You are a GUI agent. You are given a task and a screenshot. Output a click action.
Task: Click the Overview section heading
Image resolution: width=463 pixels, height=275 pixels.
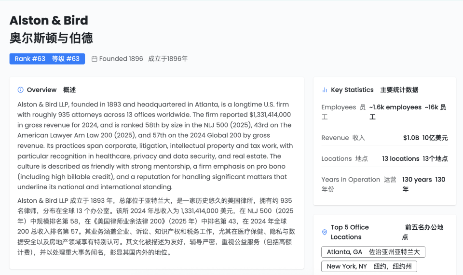click(41, 90)
